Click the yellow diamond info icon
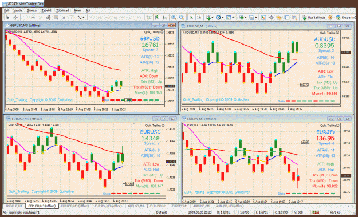Image resolution: width=358 pixels, height=217 pixels. [x=330, y=18]
